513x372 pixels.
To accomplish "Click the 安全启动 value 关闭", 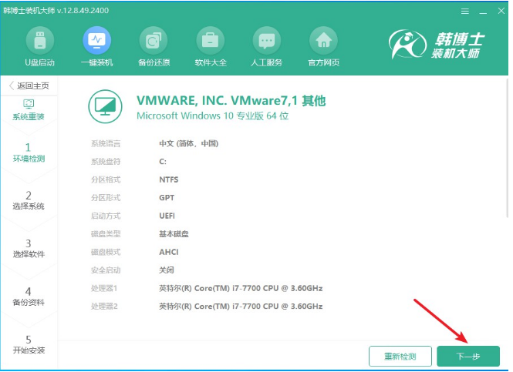I will (167, 270).
